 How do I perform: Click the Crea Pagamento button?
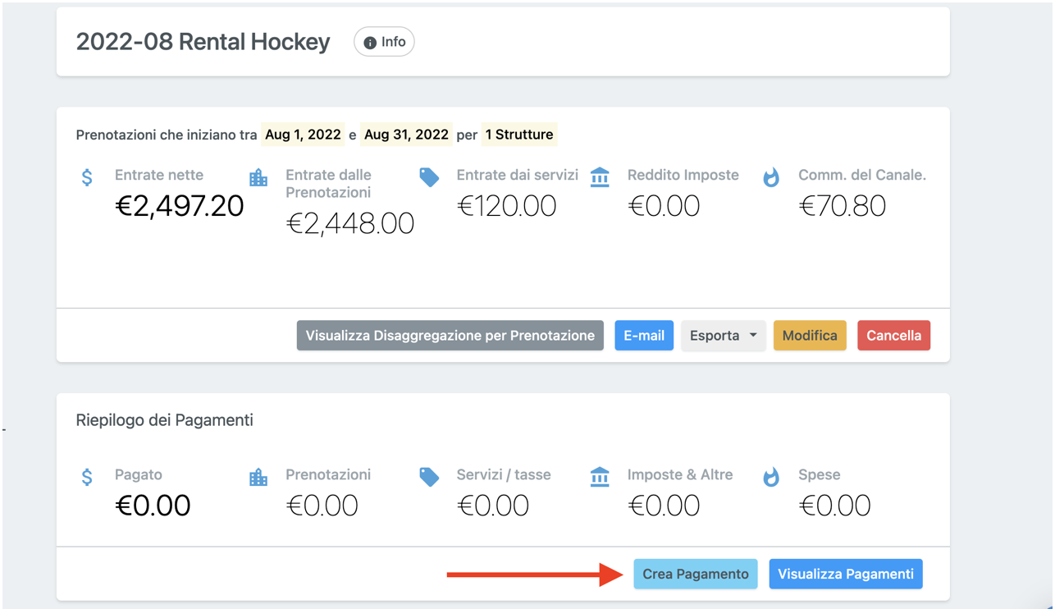[695, 575]
